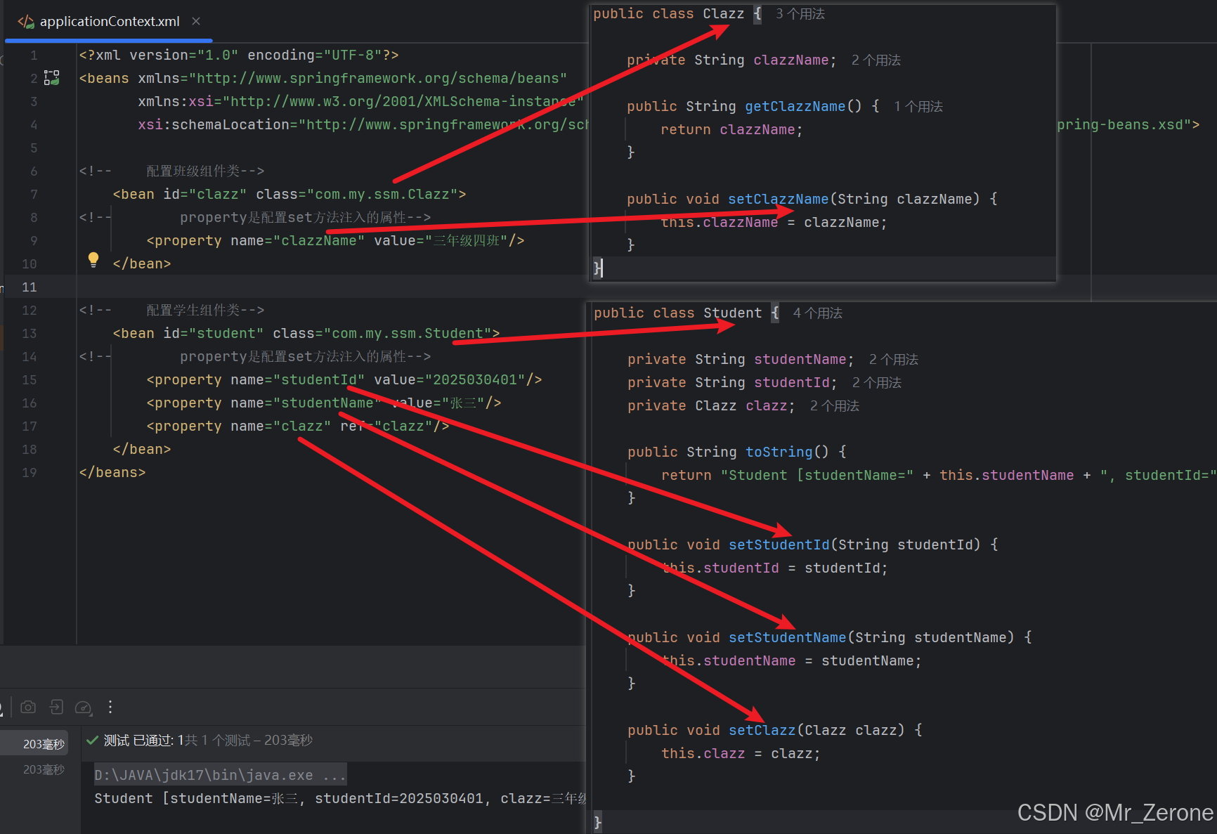The width and height of the screenshot is (1217, 834).
Task: Click the 4 个用法 hint on class Student
Action: pyautogui.click(x=817, y=313)
